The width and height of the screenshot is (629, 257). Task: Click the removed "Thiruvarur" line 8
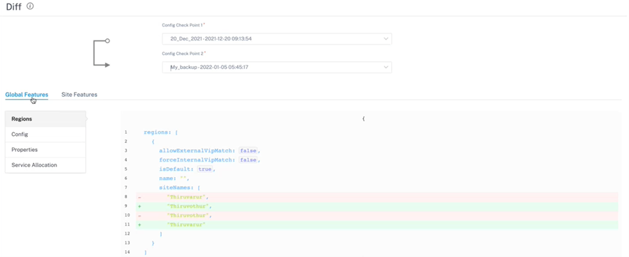click(x=377, y=197)
